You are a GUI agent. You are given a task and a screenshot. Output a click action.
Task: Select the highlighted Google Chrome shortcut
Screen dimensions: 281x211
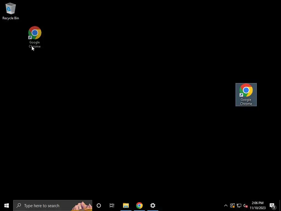tap(246, 95)
